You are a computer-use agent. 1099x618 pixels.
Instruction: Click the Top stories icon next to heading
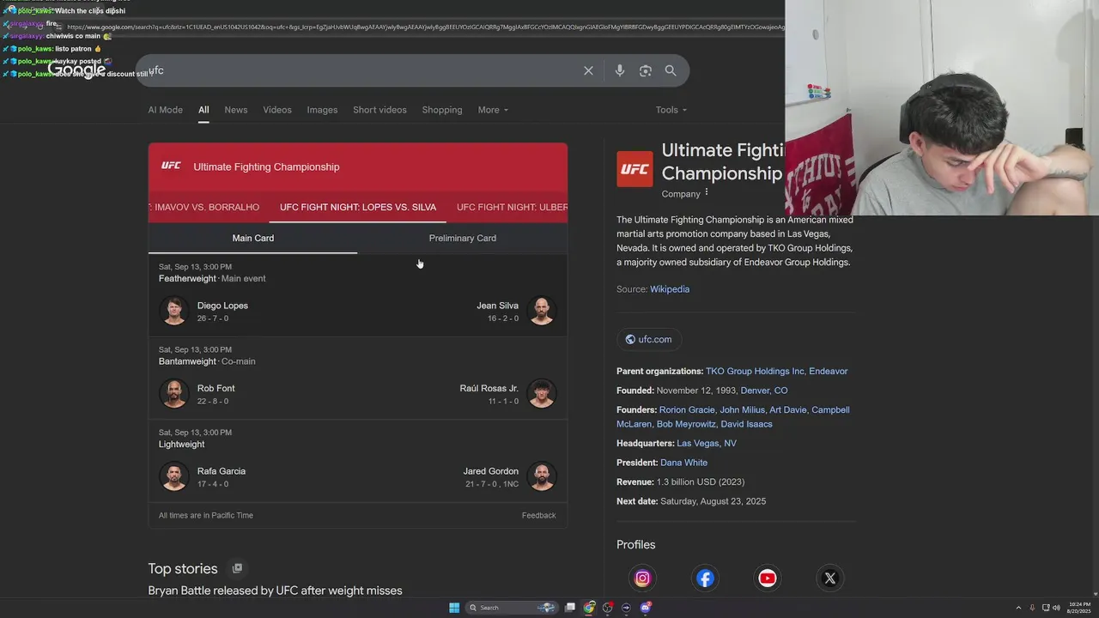[237, 568]
